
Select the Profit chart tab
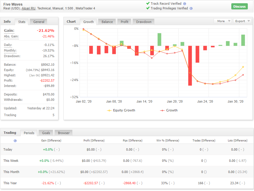click(124, 22)
